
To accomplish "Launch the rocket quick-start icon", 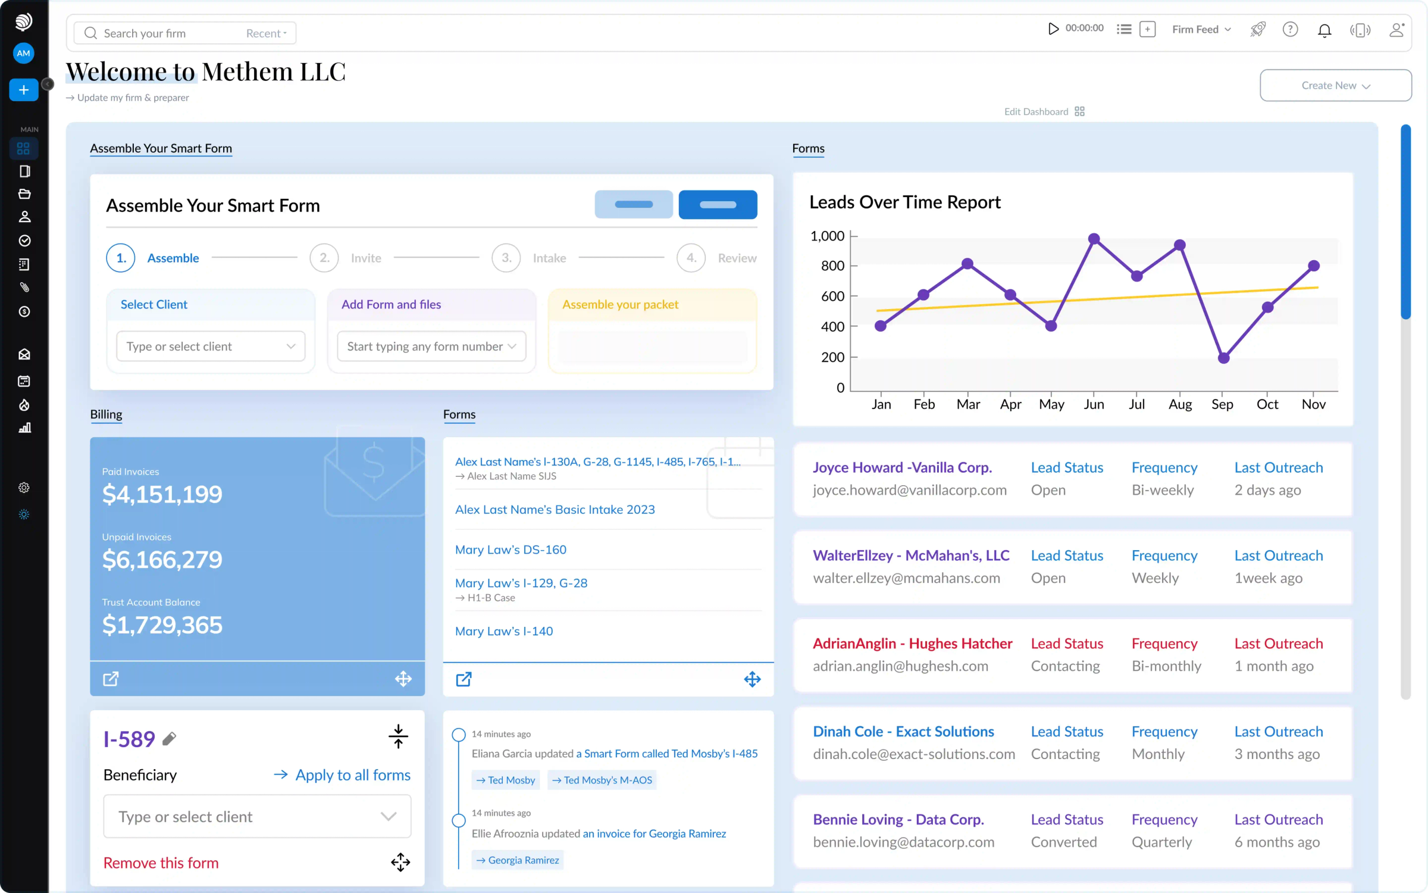I will pyautogui.click(x=1258, y=29).
